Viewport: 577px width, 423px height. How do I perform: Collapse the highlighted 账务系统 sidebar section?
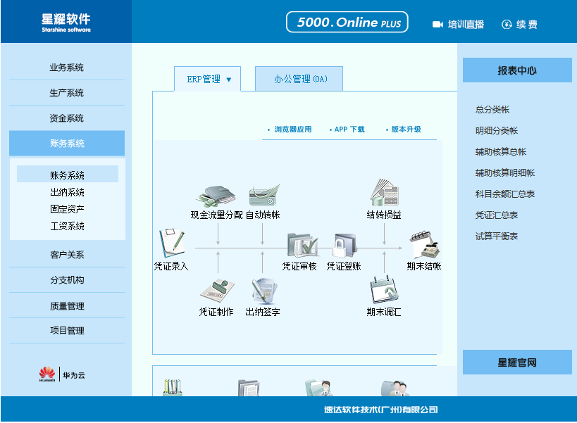point(67,144)
